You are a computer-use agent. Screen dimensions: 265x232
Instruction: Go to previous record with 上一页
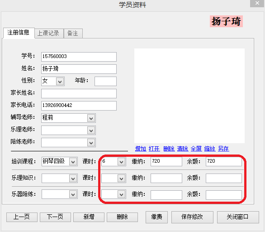22,217
